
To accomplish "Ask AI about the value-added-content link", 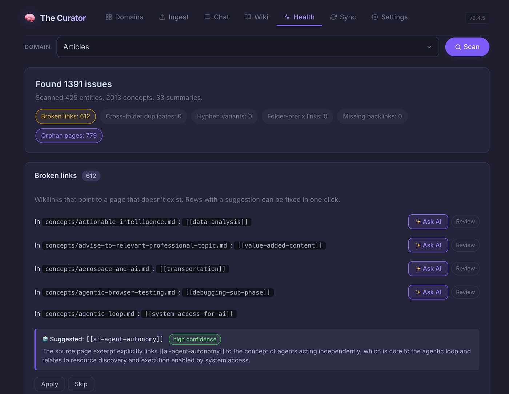I will click(x=428, y=245).
